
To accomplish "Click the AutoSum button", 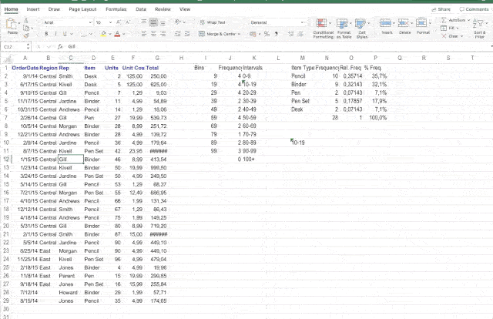I will (x=454, y=20).
